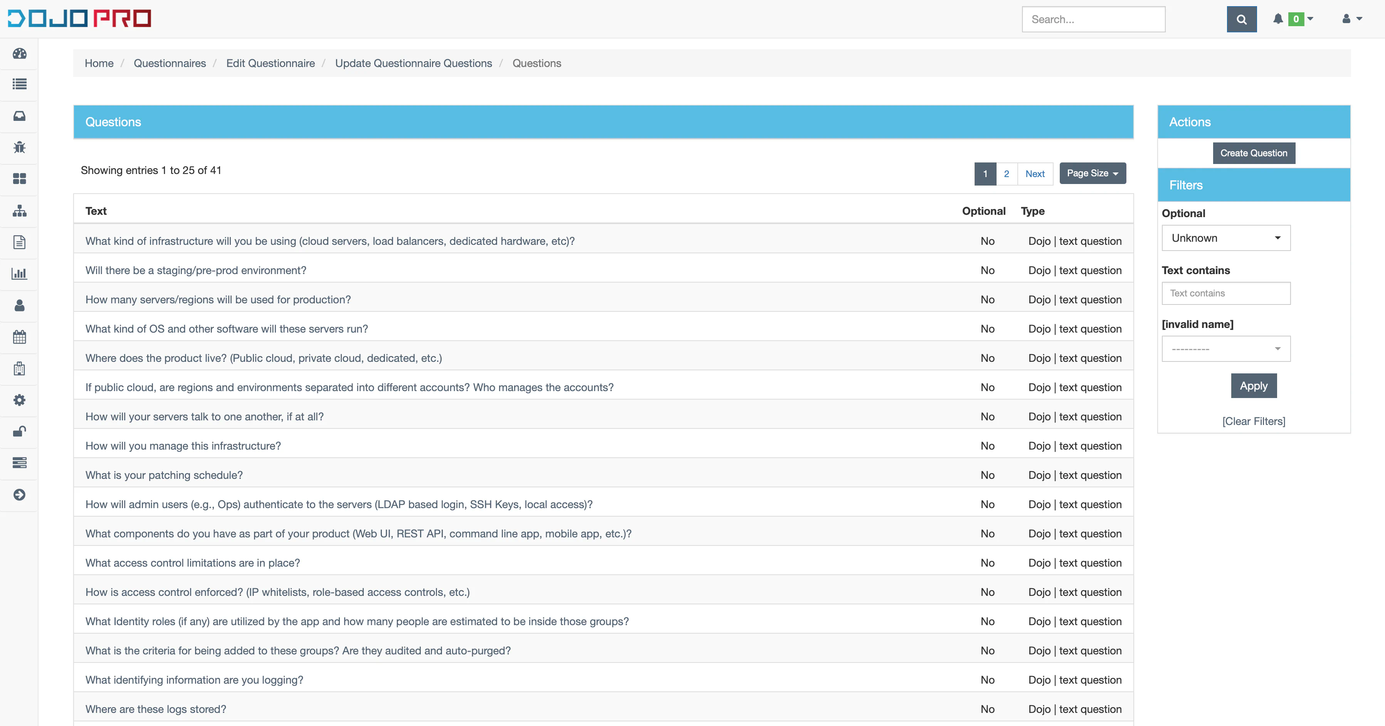
Task: Open the dashboard speedometer icon in sidebar
Action: (19, 54)
